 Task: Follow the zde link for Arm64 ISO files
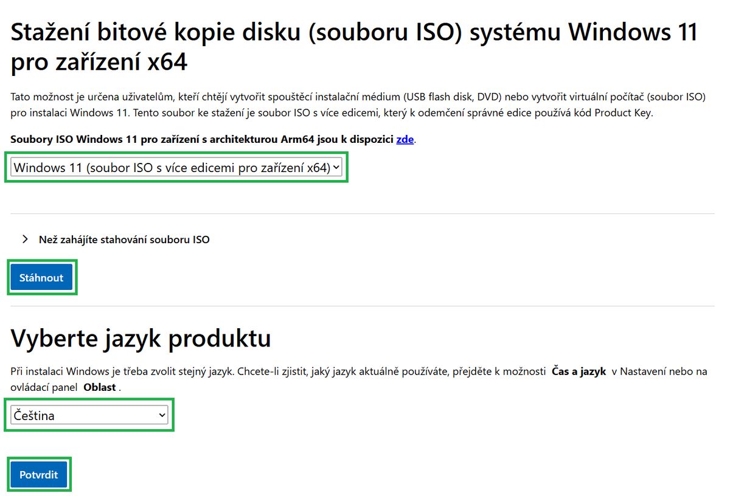tap(405, 139)
